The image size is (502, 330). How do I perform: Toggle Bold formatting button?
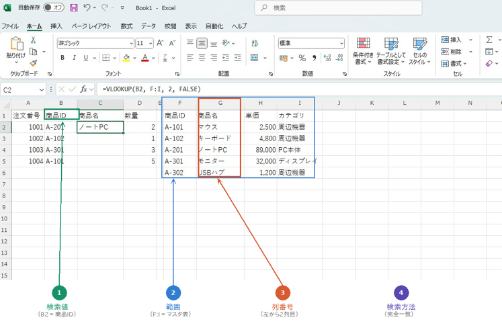point(62,58)
